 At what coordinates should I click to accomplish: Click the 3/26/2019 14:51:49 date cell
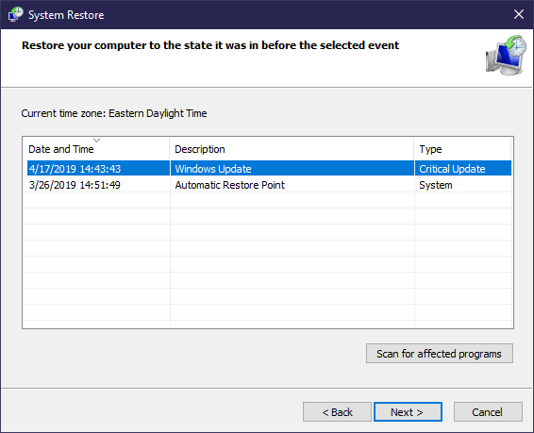pos(75,185)
